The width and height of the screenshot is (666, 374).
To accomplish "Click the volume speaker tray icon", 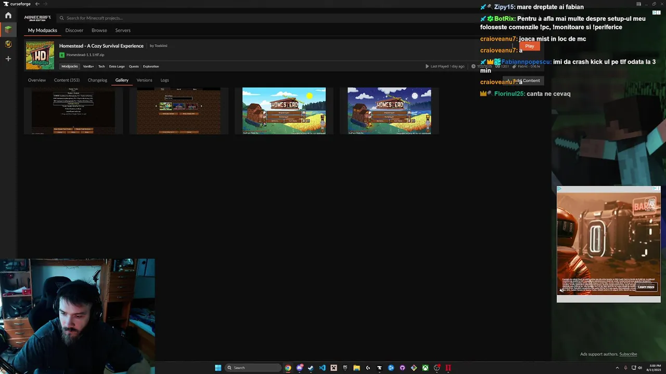I will [640, 368].
